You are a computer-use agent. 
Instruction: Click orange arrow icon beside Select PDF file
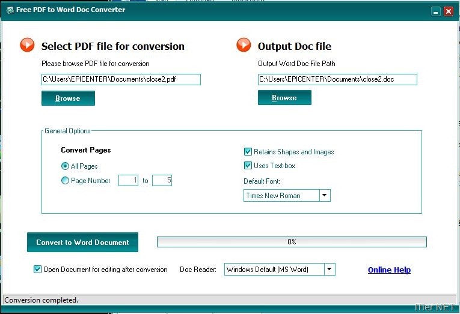[x=27, y=45]
